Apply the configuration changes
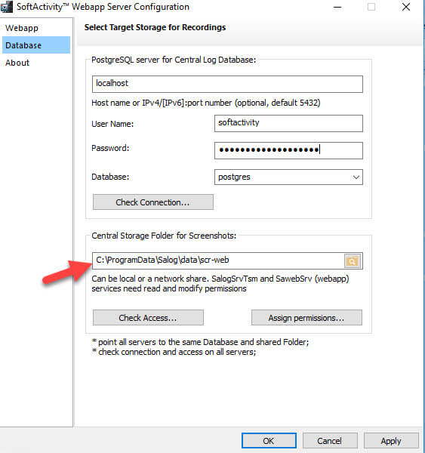425x453 pixels. click(x=391, y=441)
